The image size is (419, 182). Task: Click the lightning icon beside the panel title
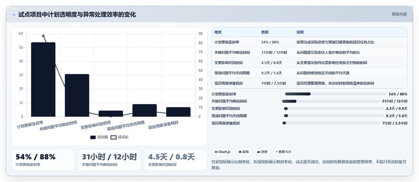pos(14,15)
